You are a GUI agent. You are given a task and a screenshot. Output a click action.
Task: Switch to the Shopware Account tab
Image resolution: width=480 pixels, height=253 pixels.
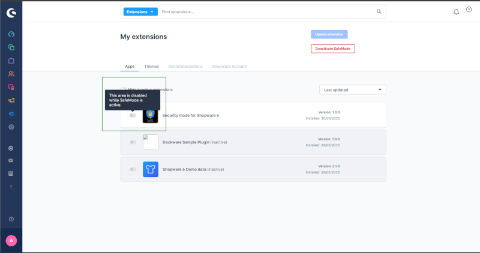(x=230, y=67)
